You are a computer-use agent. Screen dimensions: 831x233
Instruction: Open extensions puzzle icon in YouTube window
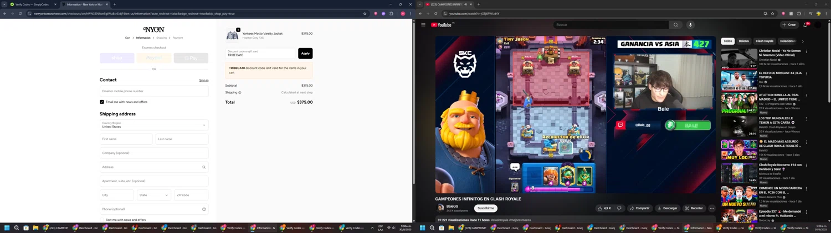(x=799, y=14)
